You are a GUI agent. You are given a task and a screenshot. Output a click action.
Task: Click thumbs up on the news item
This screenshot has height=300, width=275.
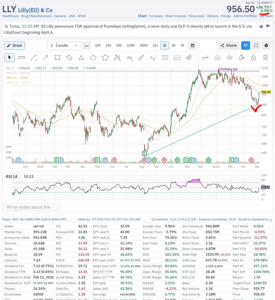pos(261,26)
